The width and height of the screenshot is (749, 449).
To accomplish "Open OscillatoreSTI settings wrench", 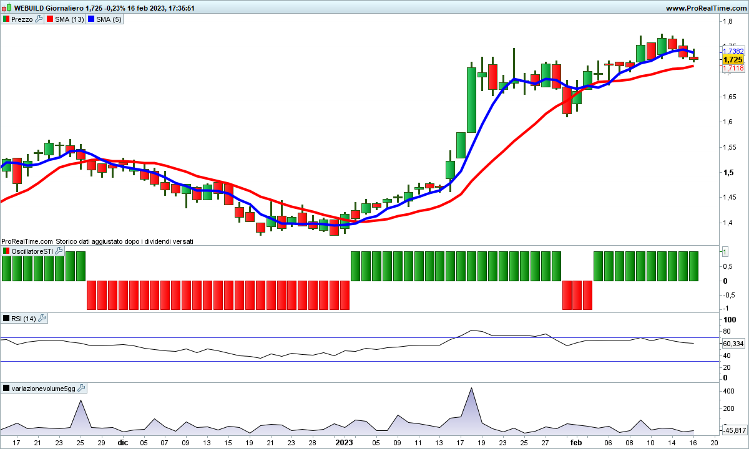I will [x=59, y=251].
